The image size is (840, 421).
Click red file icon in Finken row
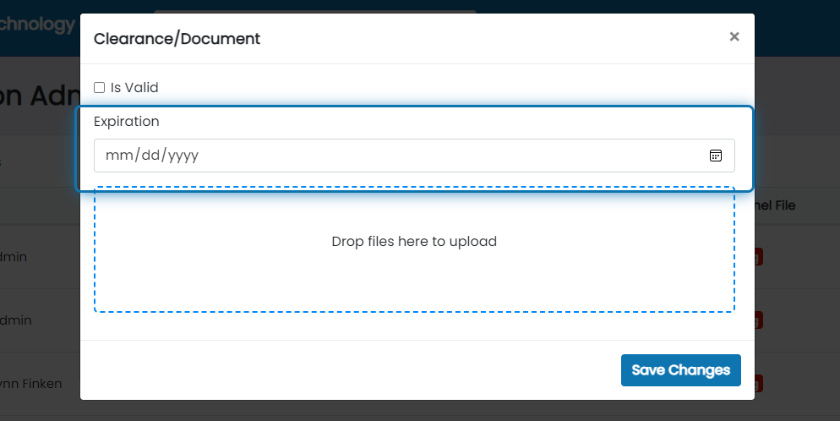[x=759, y=384]
